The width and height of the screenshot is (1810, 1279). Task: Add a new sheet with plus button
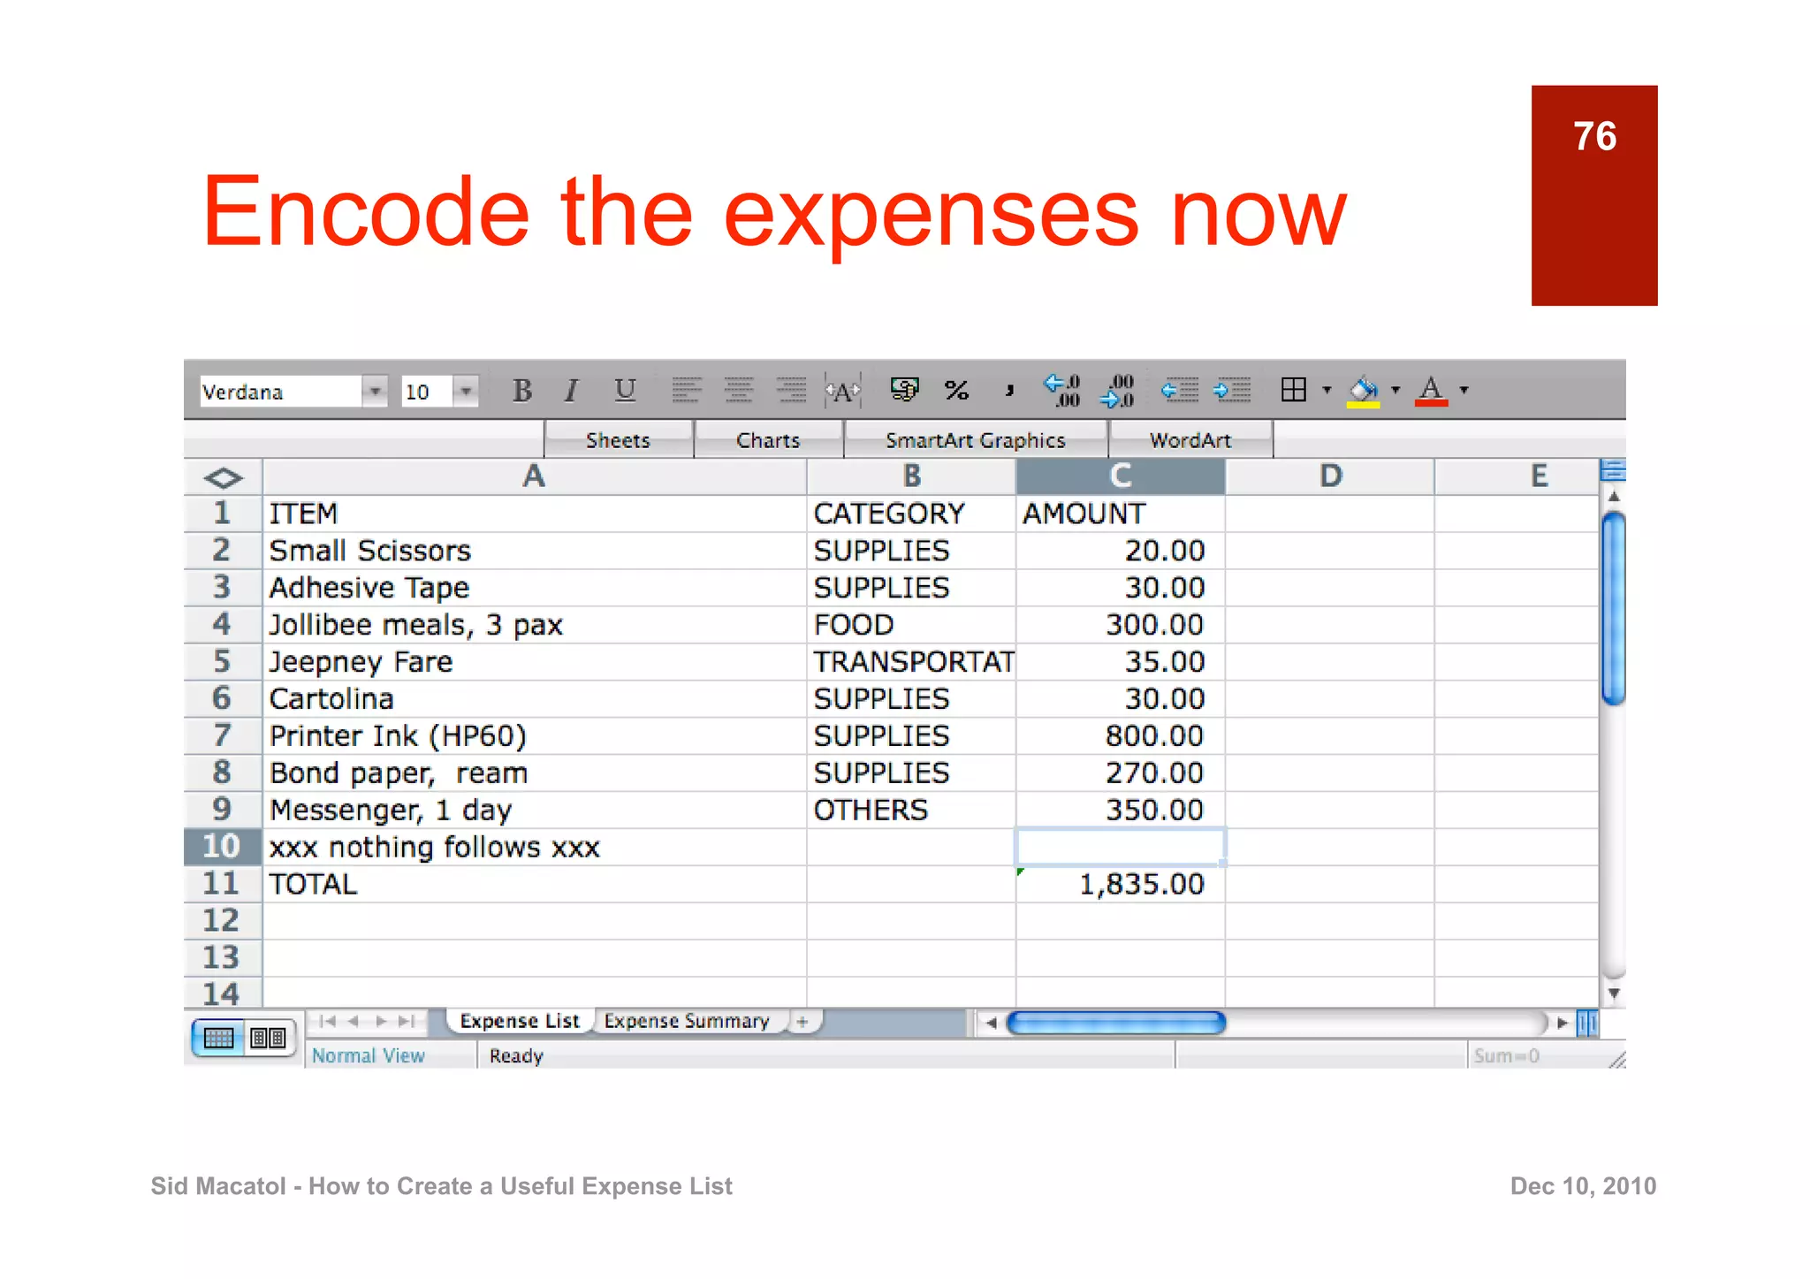coord(802,1022)
